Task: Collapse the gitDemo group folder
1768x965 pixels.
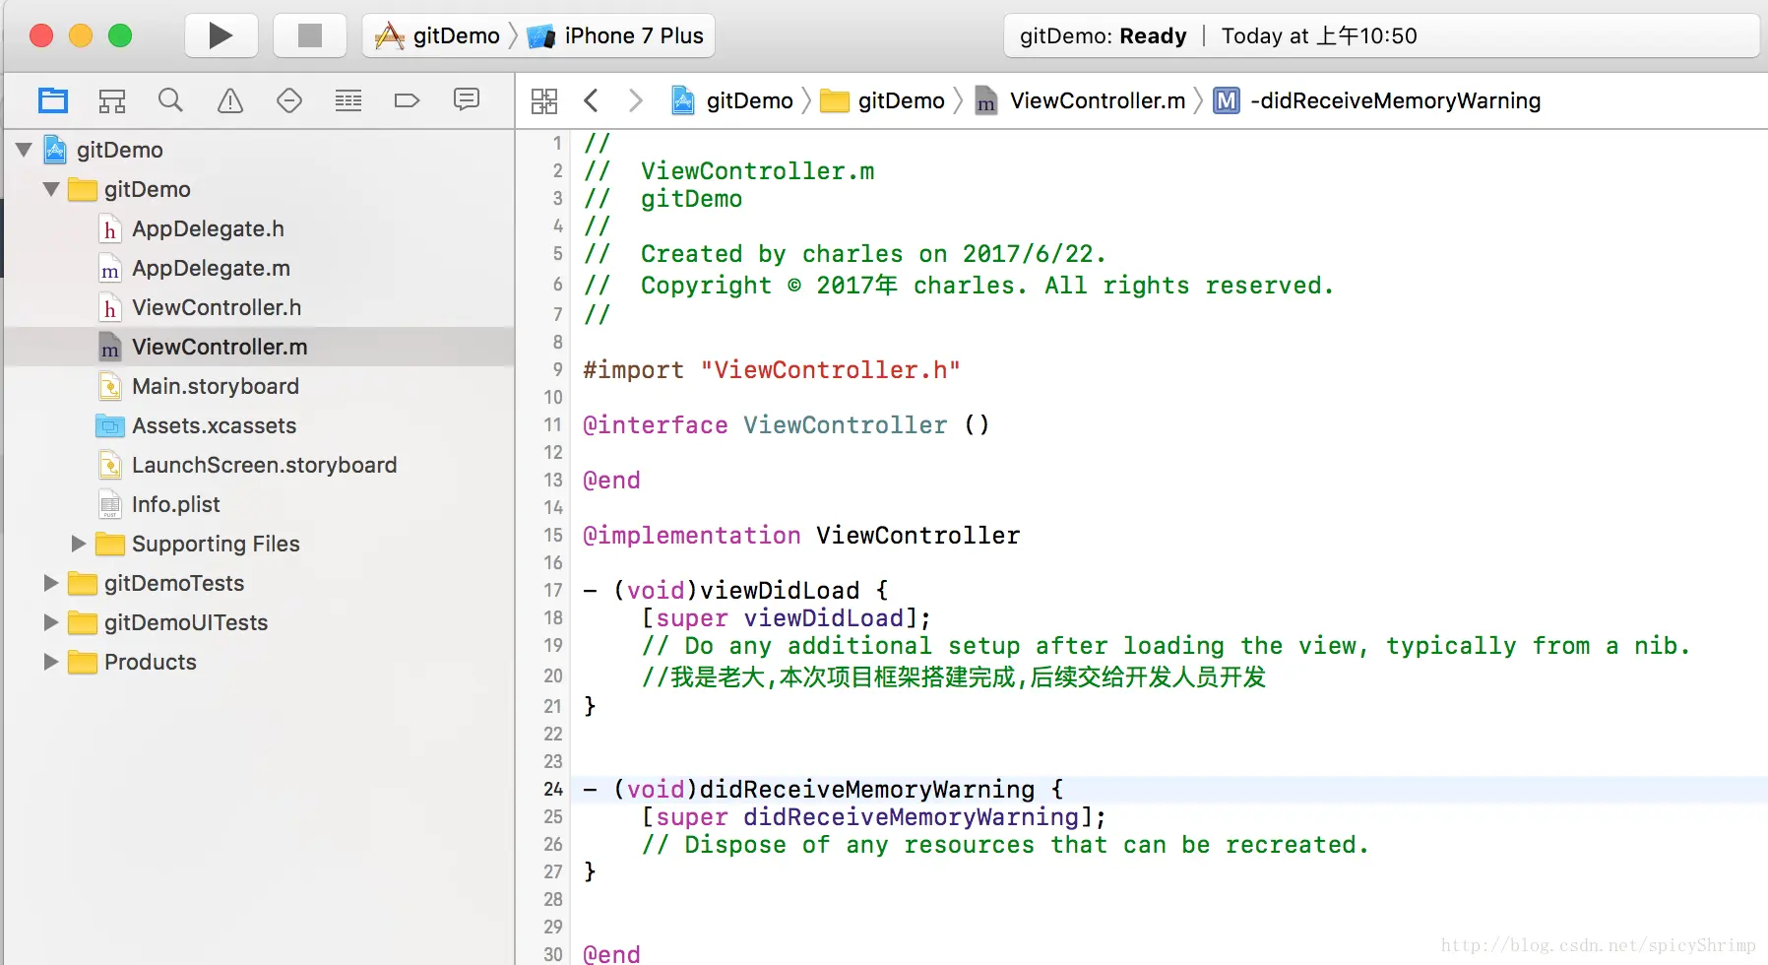Action: [51, 189]
